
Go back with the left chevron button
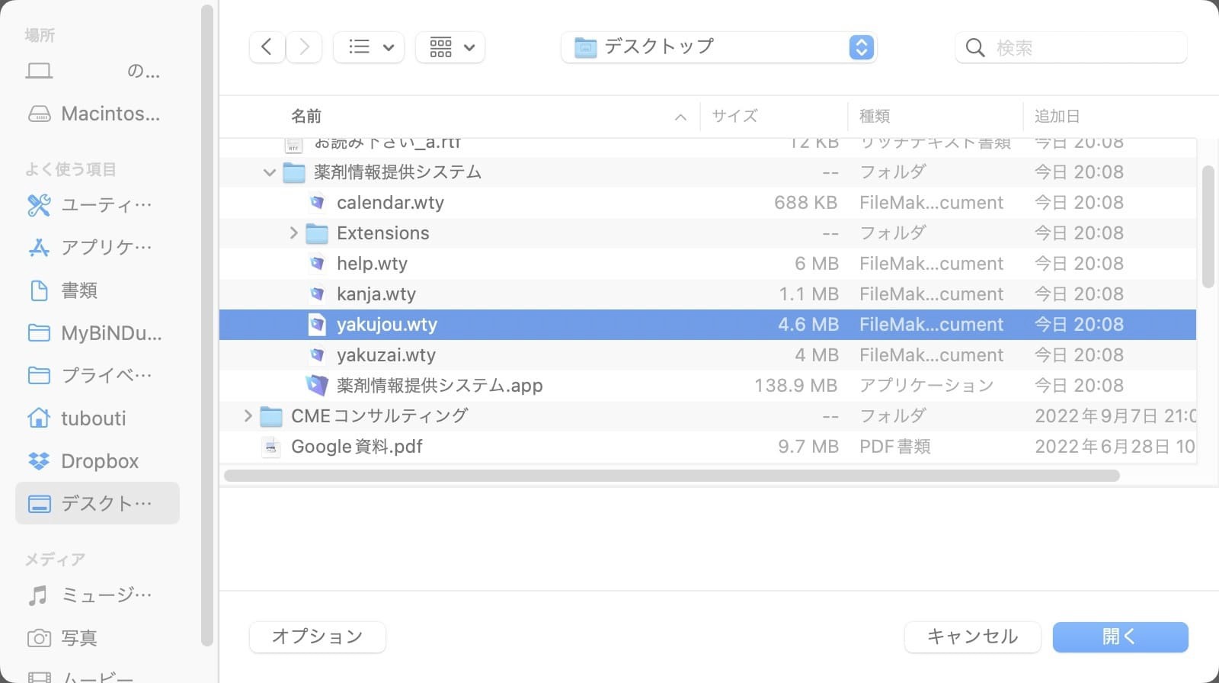[x=267, y=47]
